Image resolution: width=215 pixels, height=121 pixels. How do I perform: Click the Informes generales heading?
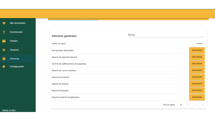[64, 36]
